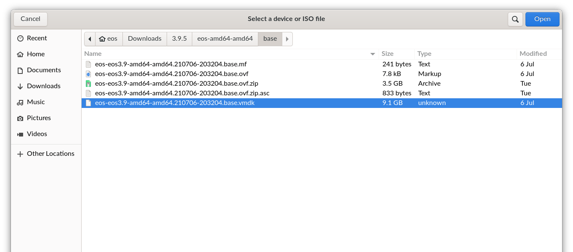Open the 3.9.5 breadcrumb segment
573x252 pixels.
(180, 39)
